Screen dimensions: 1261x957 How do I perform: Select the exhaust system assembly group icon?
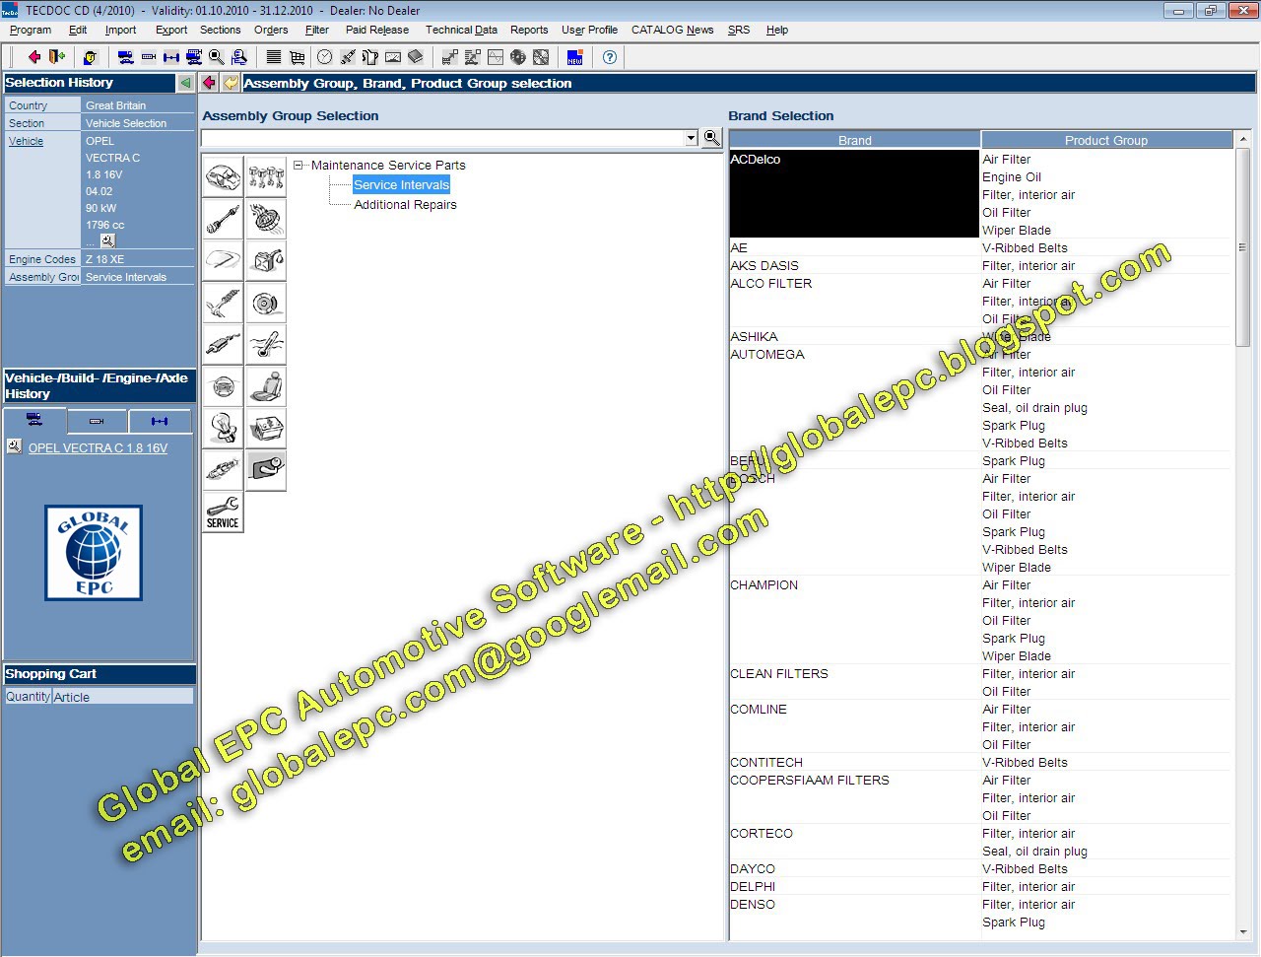click(223, 345)
